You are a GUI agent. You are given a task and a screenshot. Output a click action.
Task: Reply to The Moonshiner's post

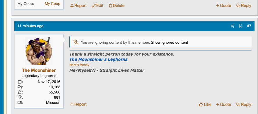pyautogui.click(x=243, y=104)
